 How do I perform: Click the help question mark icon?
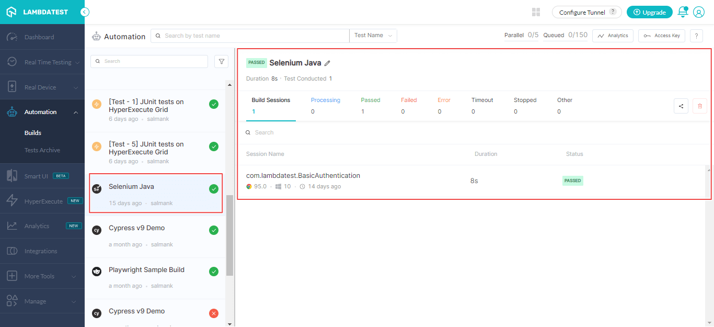click(x=696, y=36)
